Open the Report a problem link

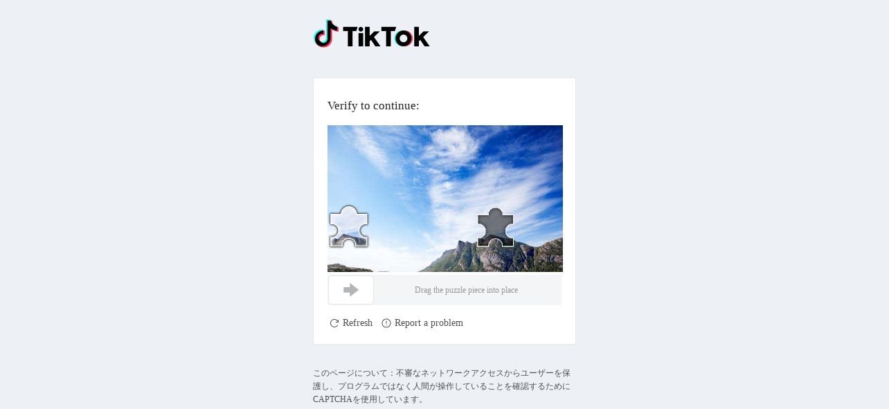coord(429,323)
